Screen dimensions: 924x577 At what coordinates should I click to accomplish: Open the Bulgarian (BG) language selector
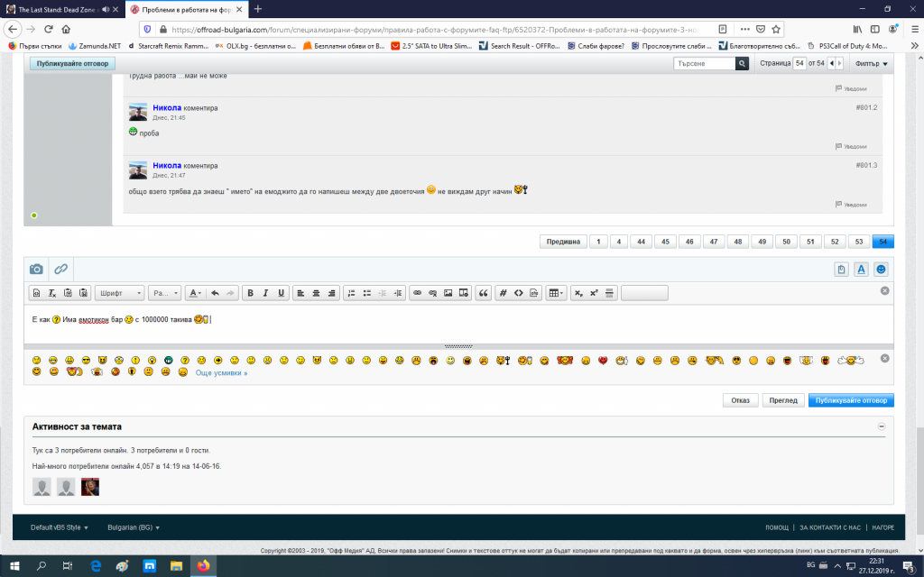pyautogui.click(x=134, y=527)
